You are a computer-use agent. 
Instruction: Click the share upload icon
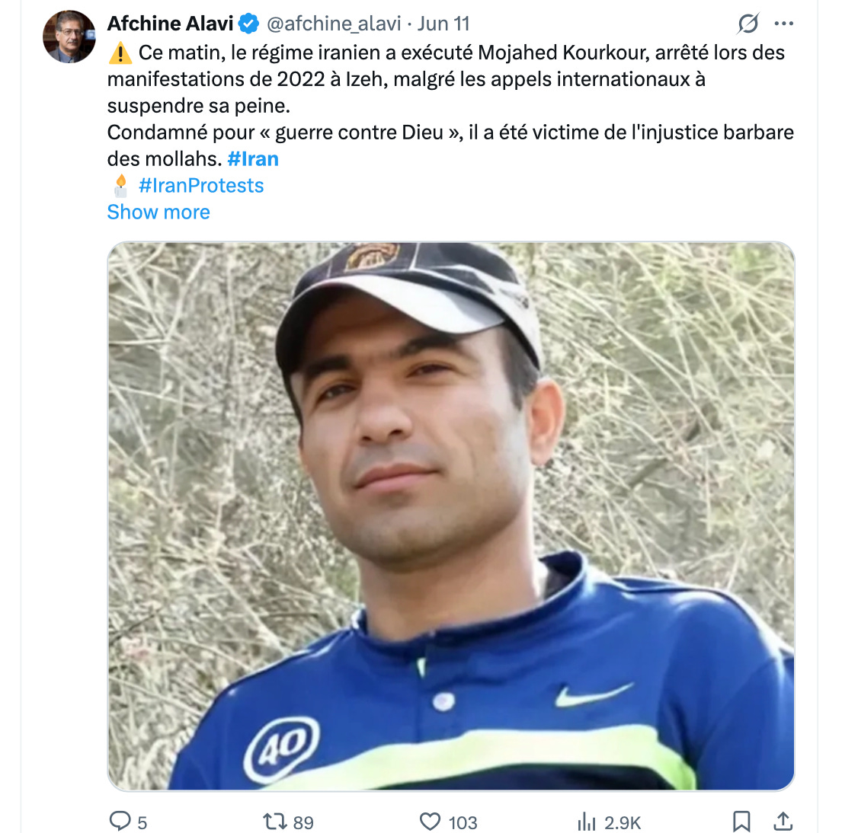(x=783, y=821)
